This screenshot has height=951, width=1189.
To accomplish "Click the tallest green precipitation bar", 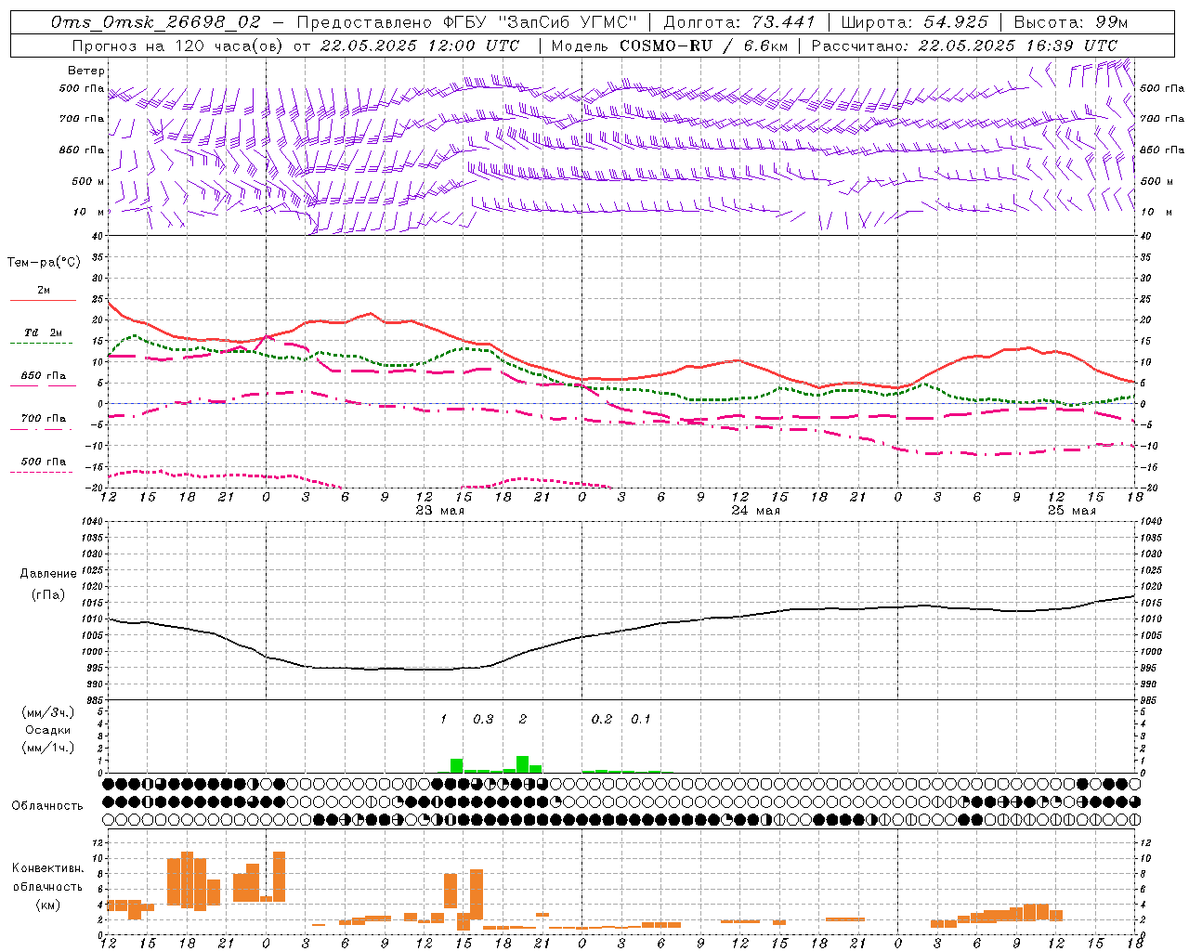I will click(x=522, y=764).
